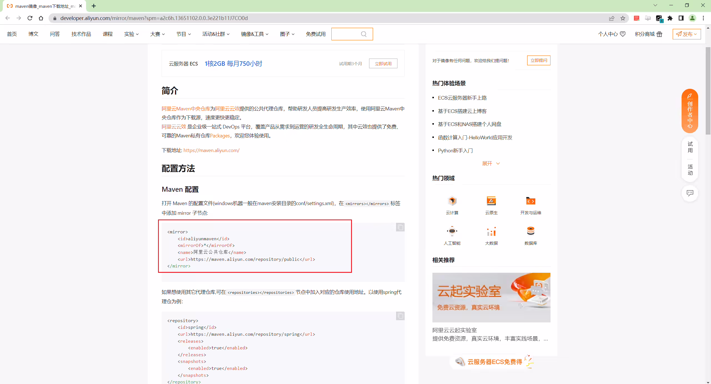The image size is (711, 384).
Task: Click the search magnifier icon
Action: coord(364,34)
